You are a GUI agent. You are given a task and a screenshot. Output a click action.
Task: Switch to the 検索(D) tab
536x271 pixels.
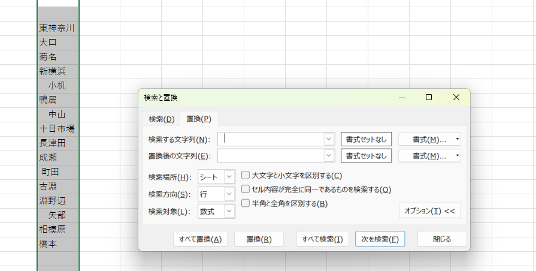(161, 119)
